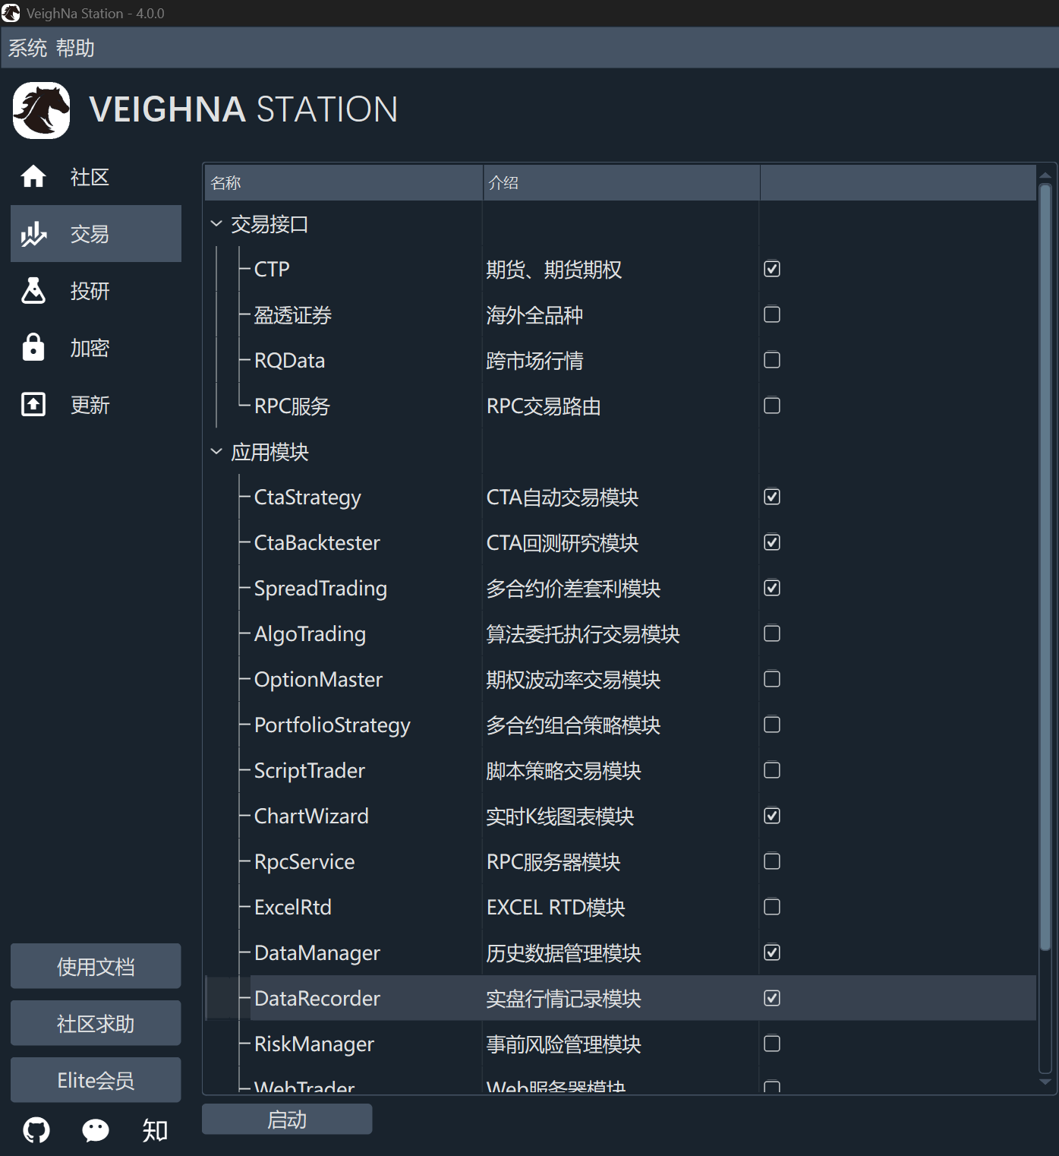
Task: Click the 加密 lock icon
Action: point(33,347)
